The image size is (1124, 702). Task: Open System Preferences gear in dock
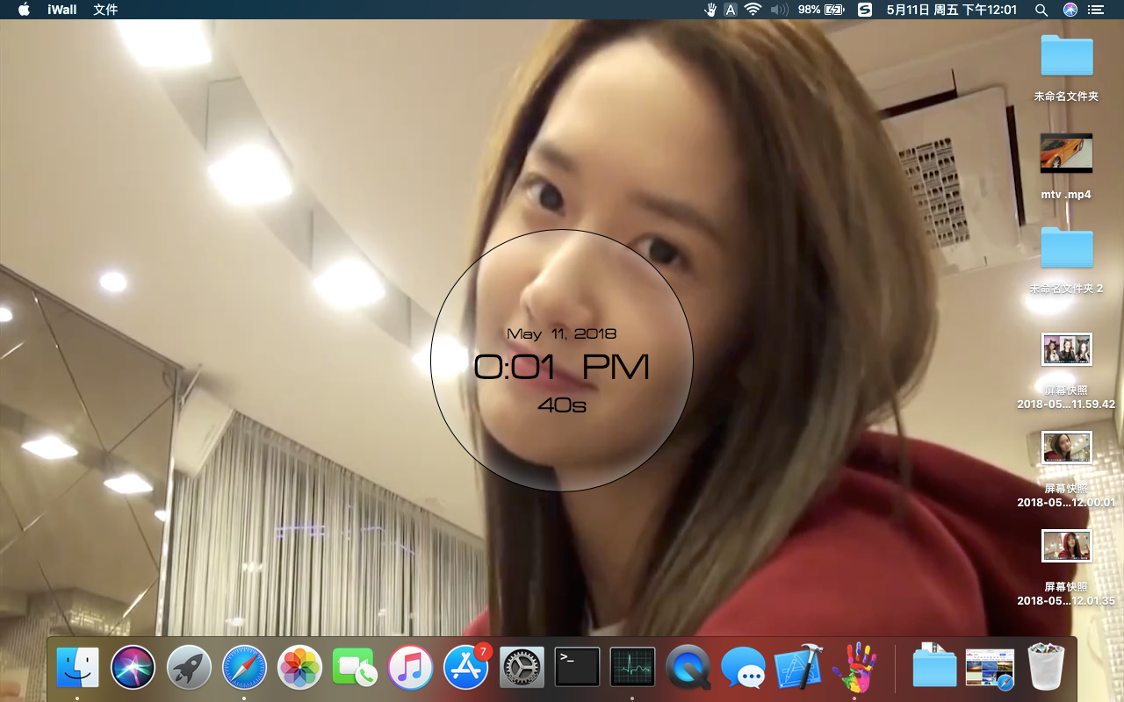point(522,667)
